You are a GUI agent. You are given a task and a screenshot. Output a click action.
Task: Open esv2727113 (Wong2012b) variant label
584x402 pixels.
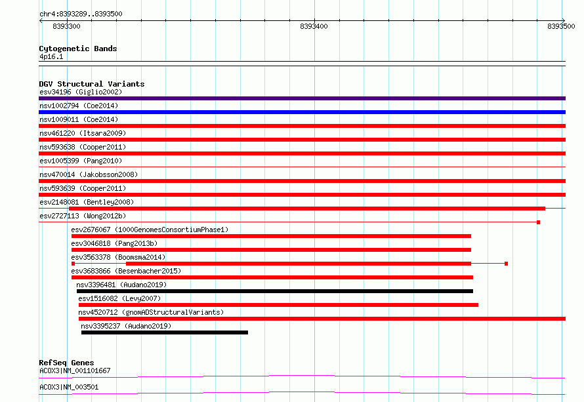click(x=83, y=216)
